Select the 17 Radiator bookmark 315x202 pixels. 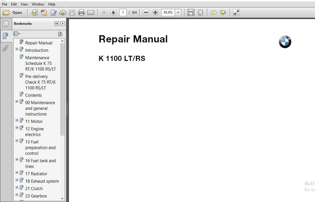click(x=36, y=174)
